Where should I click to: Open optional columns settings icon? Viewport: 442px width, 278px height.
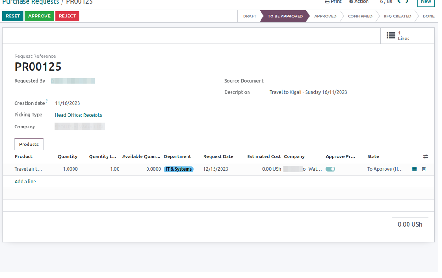point(425,157)
